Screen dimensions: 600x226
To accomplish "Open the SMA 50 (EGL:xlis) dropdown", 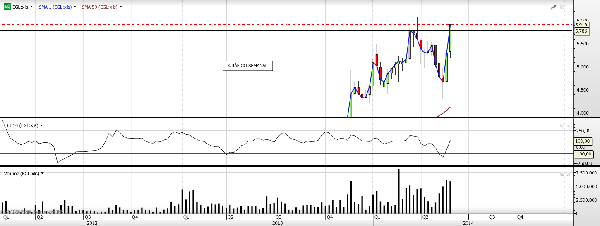I will pyautogui.click(x=120, y=7).
